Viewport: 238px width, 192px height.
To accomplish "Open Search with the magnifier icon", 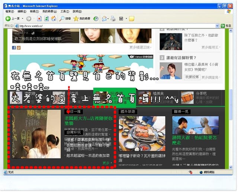I will click(62, 19).
